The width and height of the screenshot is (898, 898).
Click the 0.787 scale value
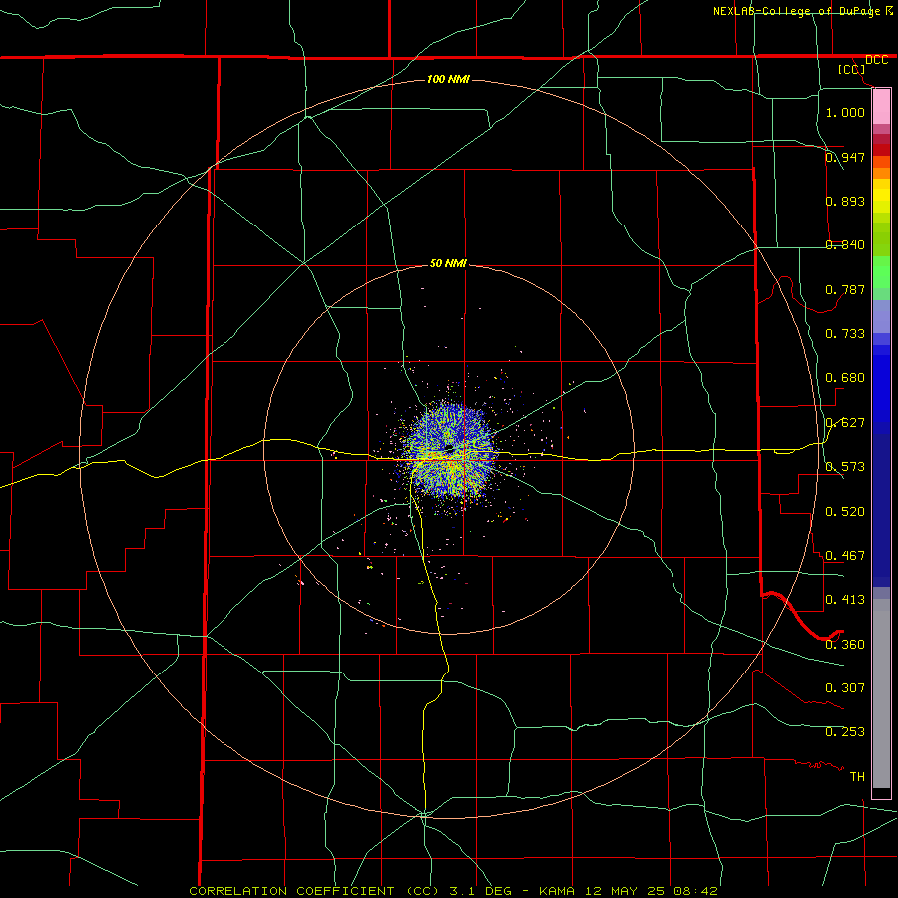845,289
